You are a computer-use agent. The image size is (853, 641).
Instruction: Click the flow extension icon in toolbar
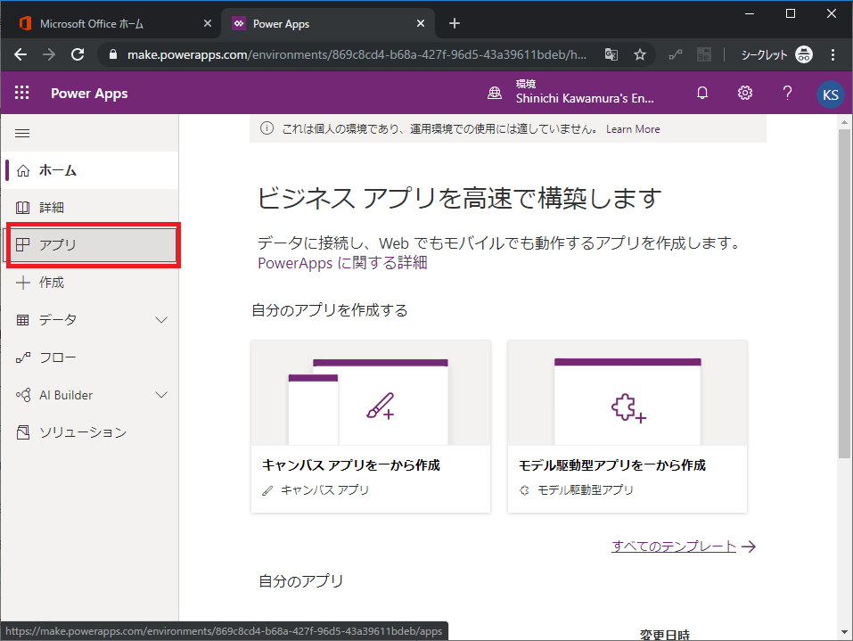point(676,54)
